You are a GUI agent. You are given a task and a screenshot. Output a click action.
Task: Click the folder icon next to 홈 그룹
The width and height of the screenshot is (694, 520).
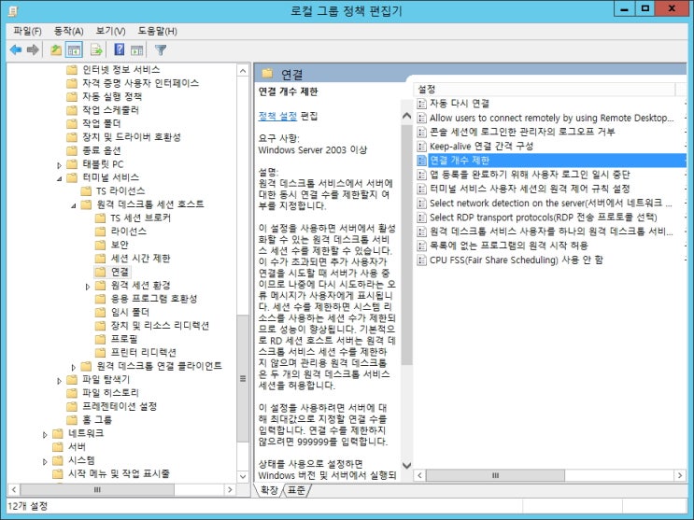tap(72, 419)
